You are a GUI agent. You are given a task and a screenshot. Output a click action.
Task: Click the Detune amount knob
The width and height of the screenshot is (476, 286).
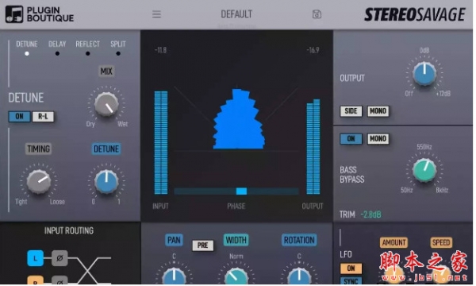(106, 182)
